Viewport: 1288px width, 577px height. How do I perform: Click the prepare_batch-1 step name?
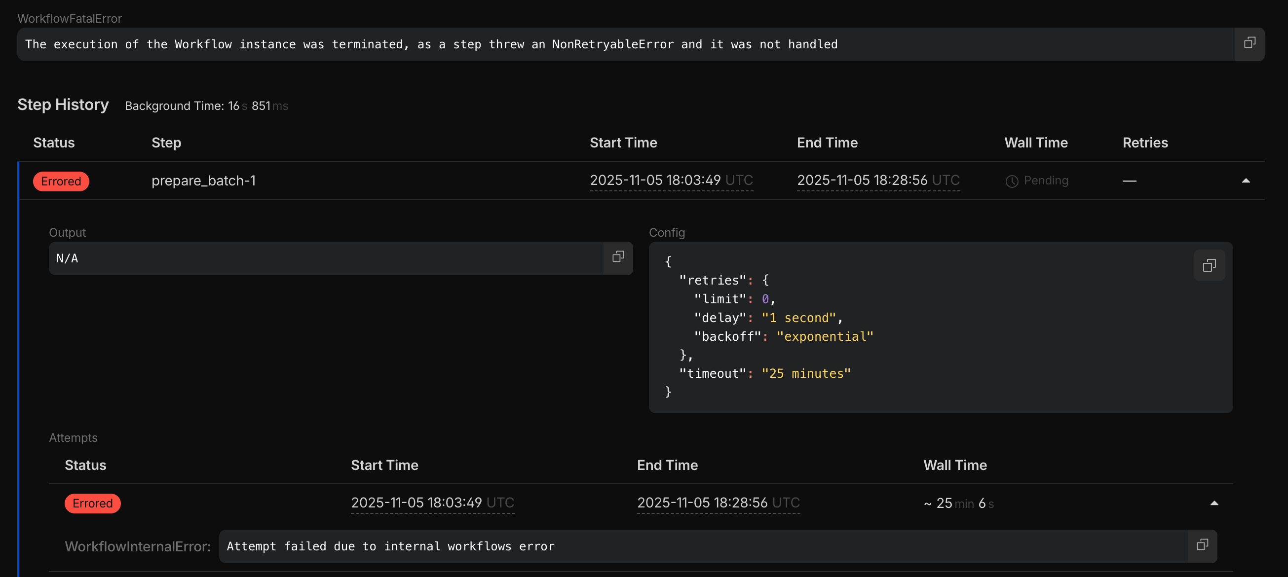tap(203, 180)
